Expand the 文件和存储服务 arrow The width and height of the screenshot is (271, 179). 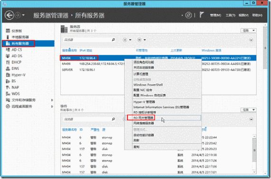click(x=52, y=100)
